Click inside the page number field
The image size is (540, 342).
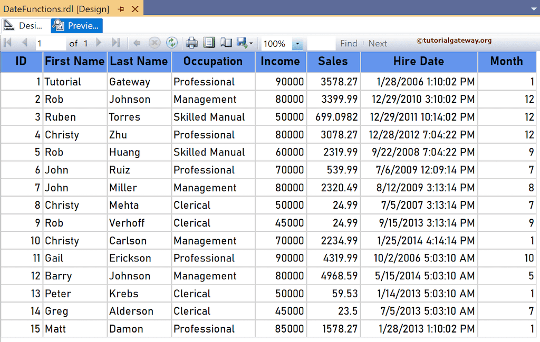pyautogui.click(x=50, y=44)
